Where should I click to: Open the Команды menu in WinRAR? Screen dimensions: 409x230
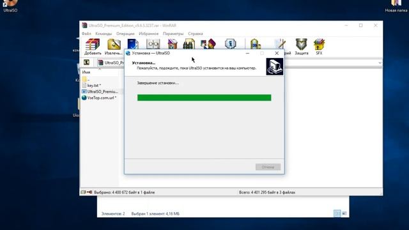(104, 34)
